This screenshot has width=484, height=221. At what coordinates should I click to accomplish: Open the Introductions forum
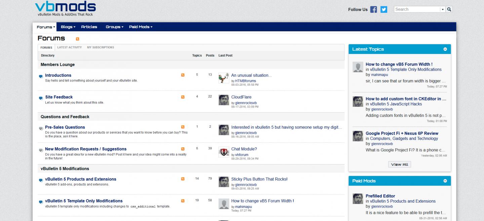tap(58, 75)
